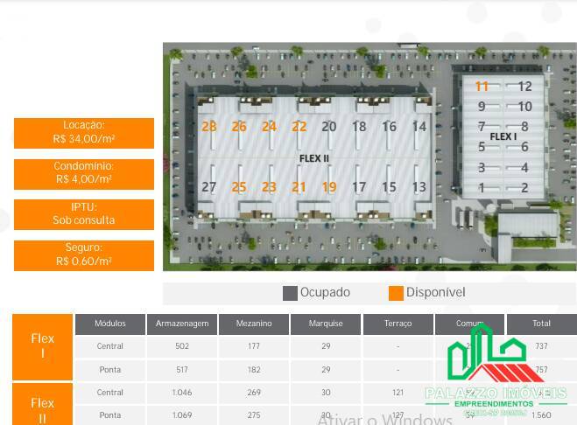Click the IPTU Sob consulta box

tap(84, 214)
